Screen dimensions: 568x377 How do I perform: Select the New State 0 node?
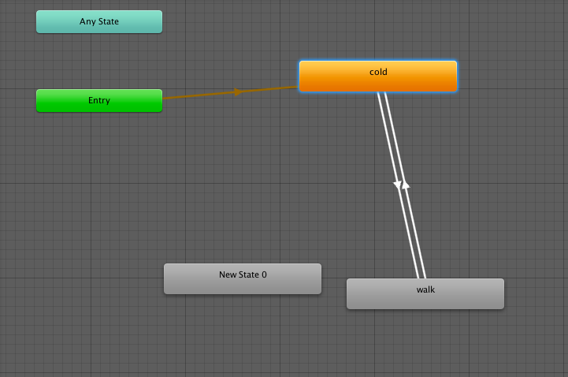(243, 278)
